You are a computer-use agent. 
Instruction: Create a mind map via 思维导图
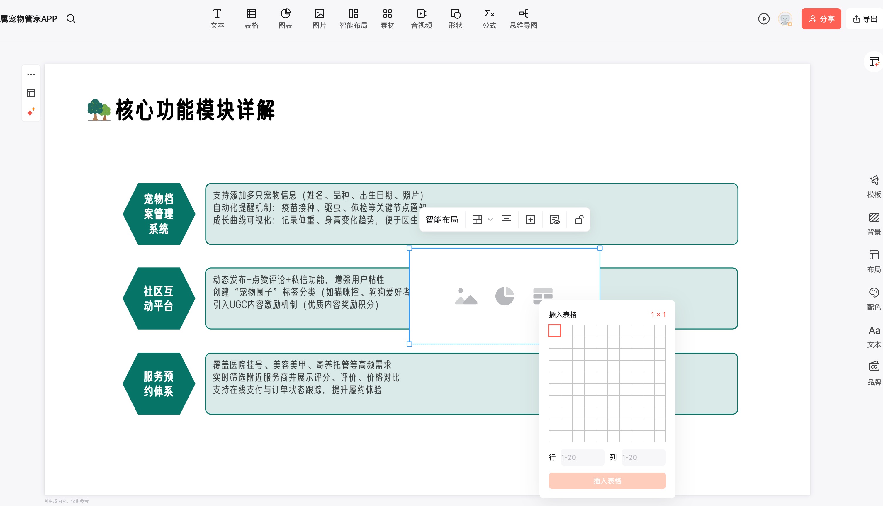tap(523, 18)
